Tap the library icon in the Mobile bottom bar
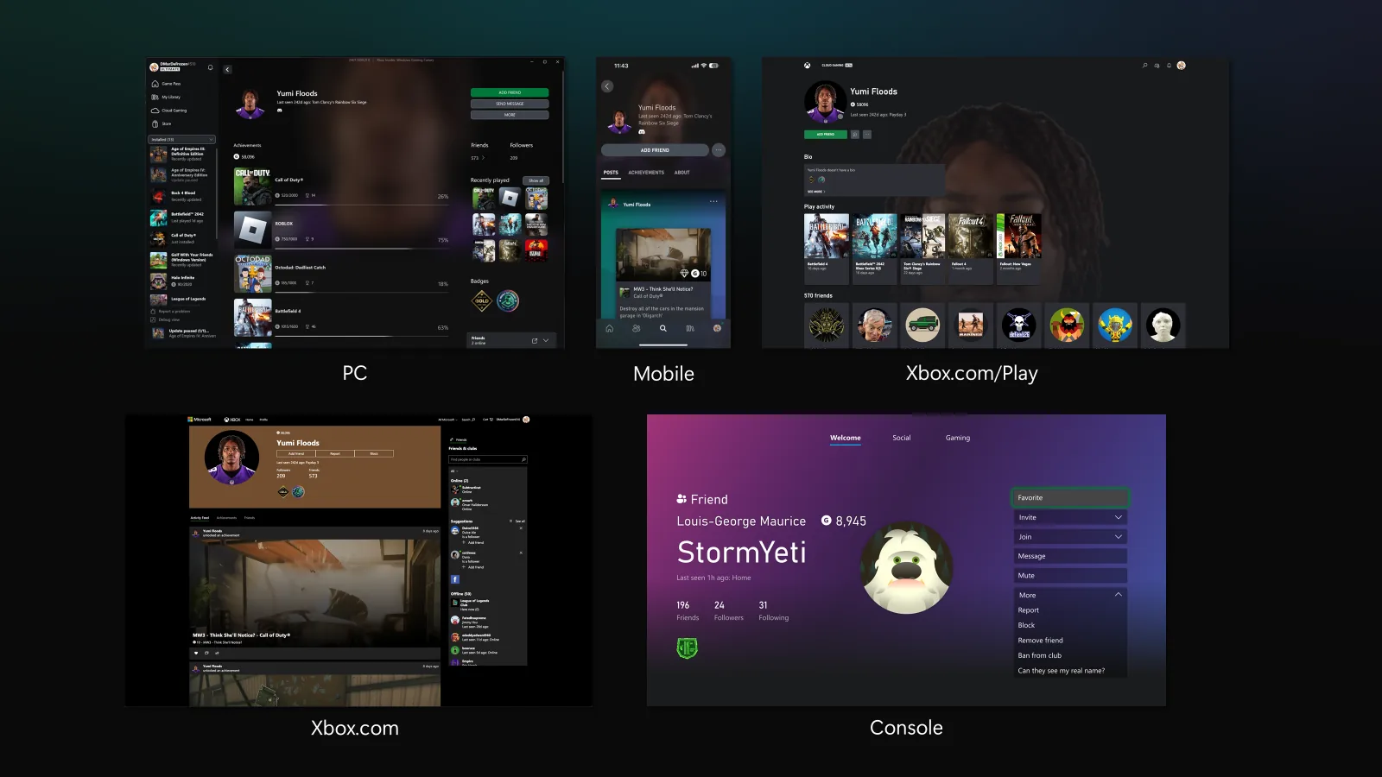1382x777 pixels. point(690,328)
